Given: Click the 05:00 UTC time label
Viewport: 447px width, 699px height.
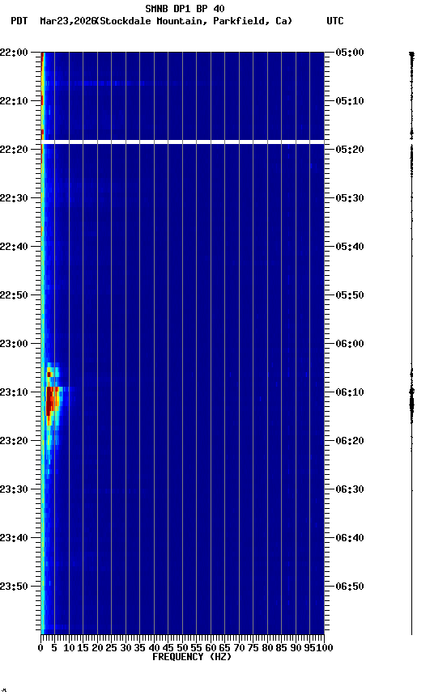Looking at the screenshot, I should [350, 53].
